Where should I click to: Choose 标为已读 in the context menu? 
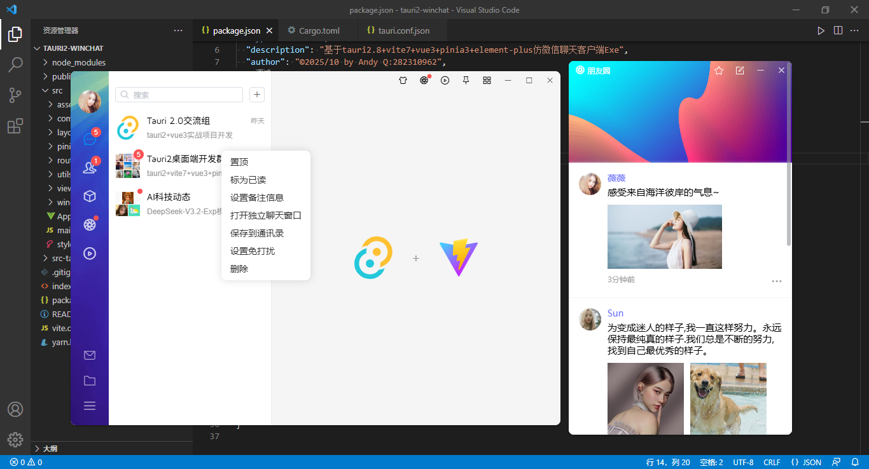(x=265, y=180)
